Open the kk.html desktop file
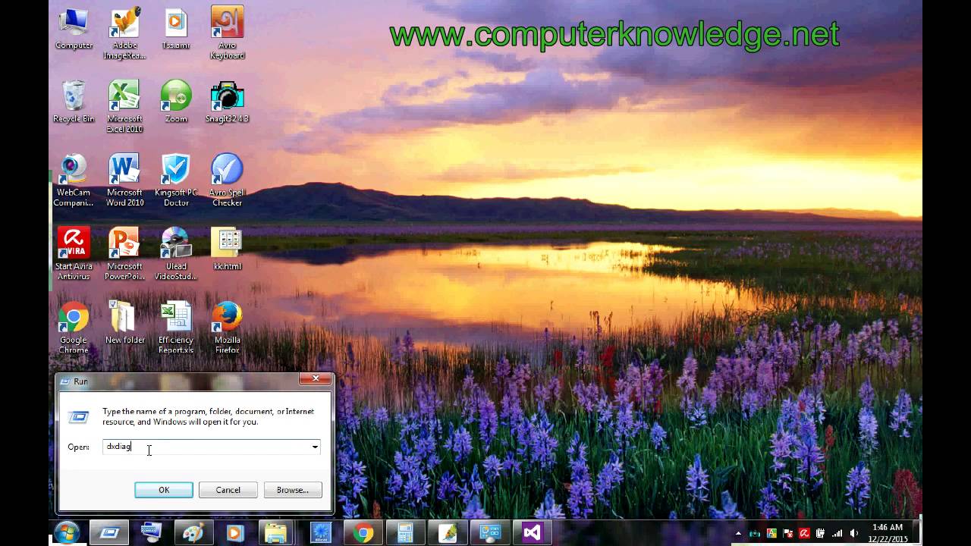 pyautogui.click(x=227, y=249)
